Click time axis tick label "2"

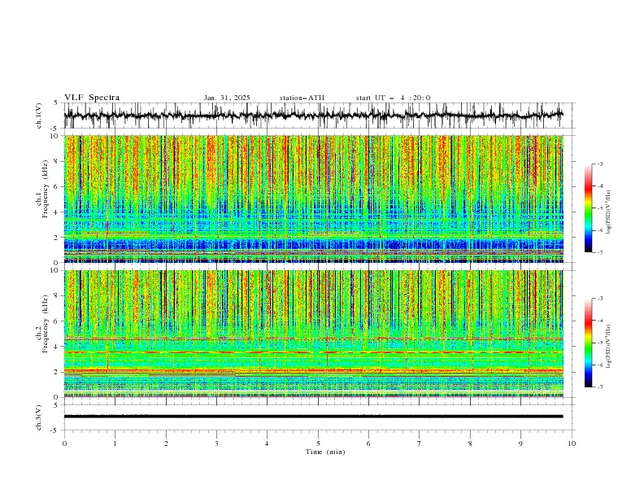(x=166, y=443)
